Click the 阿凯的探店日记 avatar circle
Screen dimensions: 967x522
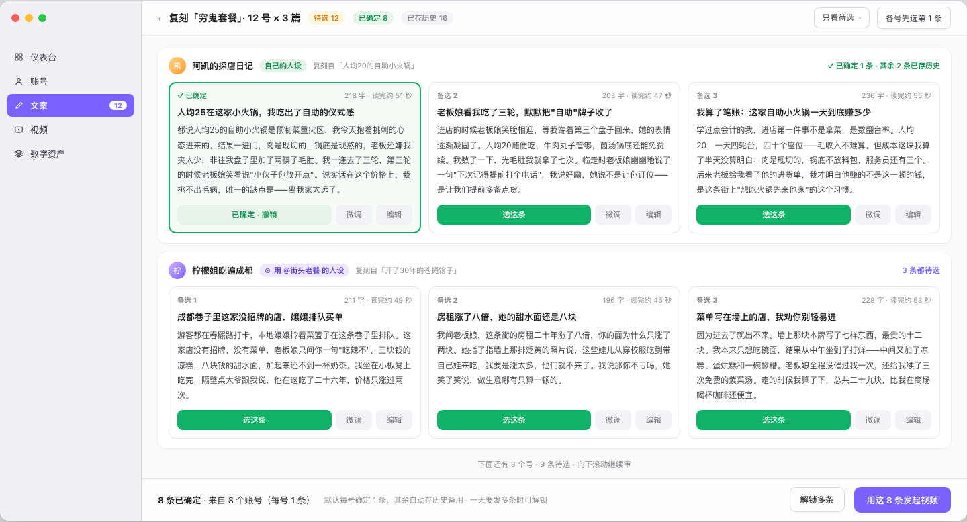177,66
